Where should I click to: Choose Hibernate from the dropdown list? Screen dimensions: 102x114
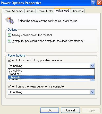coord(51,77)
